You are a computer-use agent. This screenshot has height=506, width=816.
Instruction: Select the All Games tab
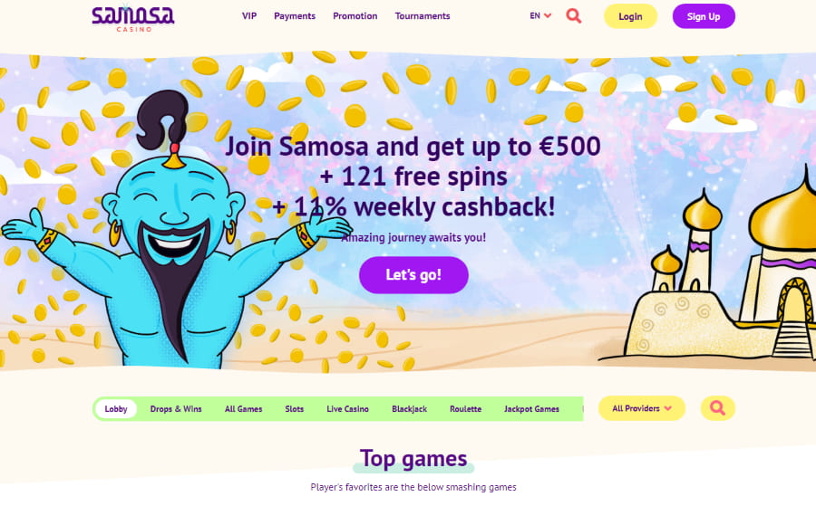pos(244,409)
